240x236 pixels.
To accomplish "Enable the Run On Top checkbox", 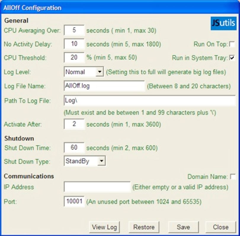I will point(232,44).
